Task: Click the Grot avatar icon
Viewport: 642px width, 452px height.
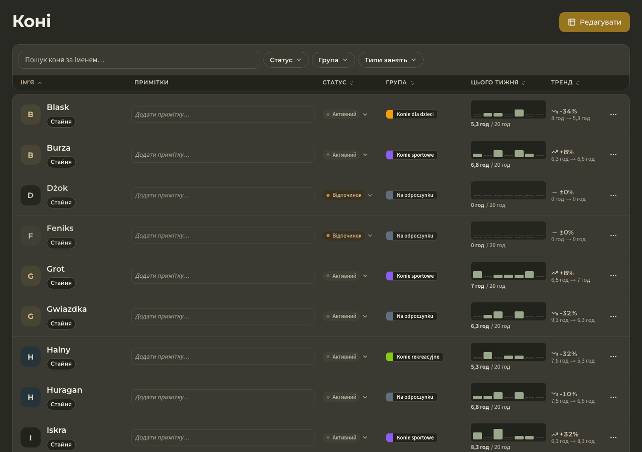Action: tap(31, 276)
